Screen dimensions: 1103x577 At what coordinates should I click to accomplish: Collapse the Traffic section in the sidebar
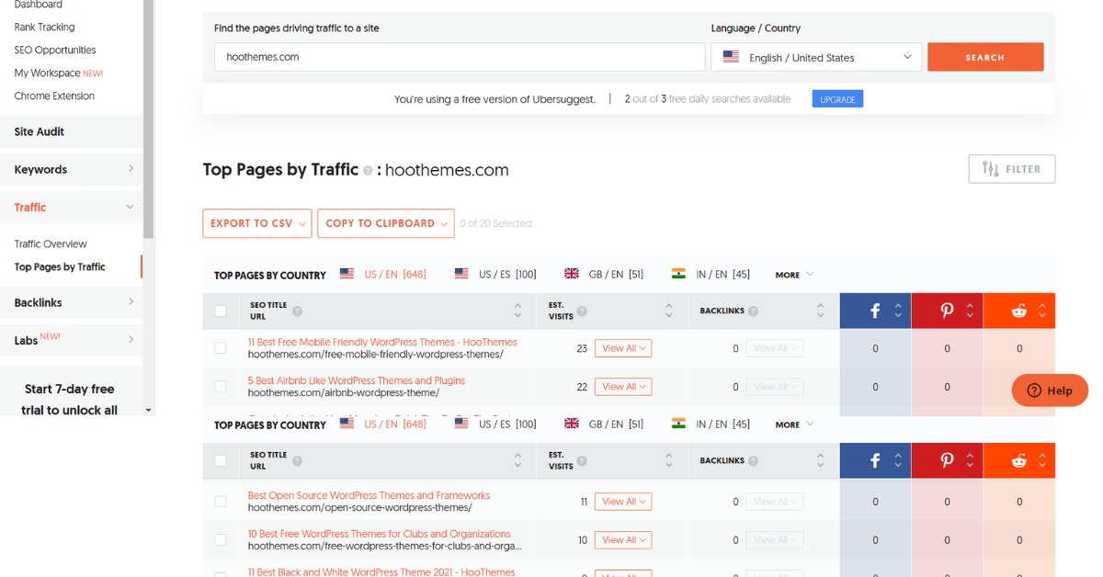click(71, 207)
